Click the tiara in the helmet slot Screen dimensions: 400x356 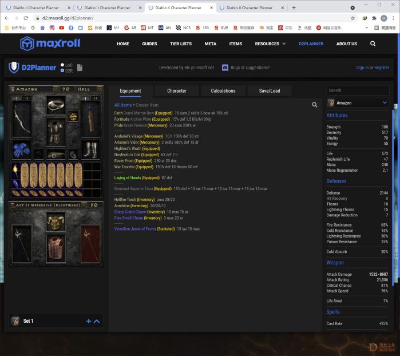tap(56, 105)
